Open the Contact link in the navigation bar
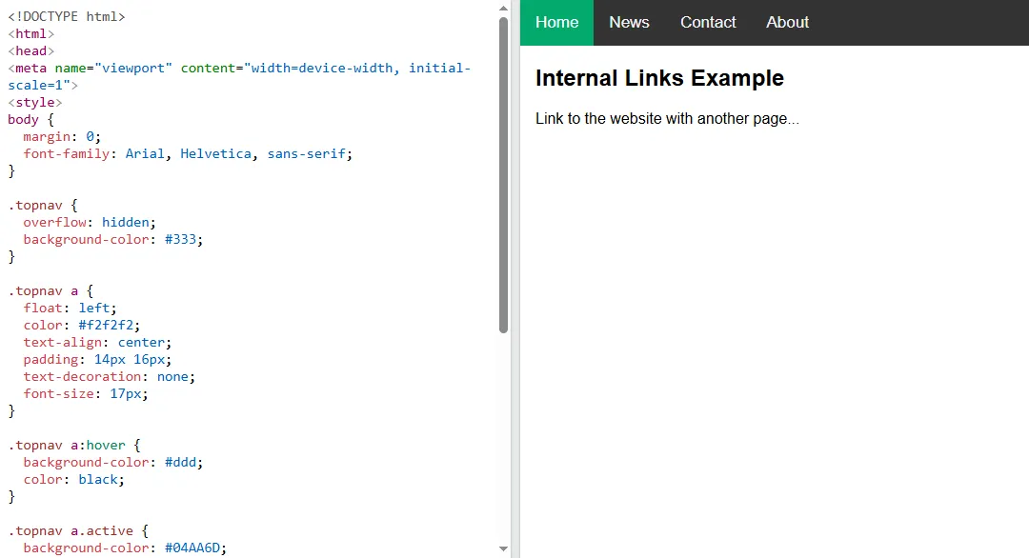The width and height of the screenshot is (1029, 558). (708, 22)
